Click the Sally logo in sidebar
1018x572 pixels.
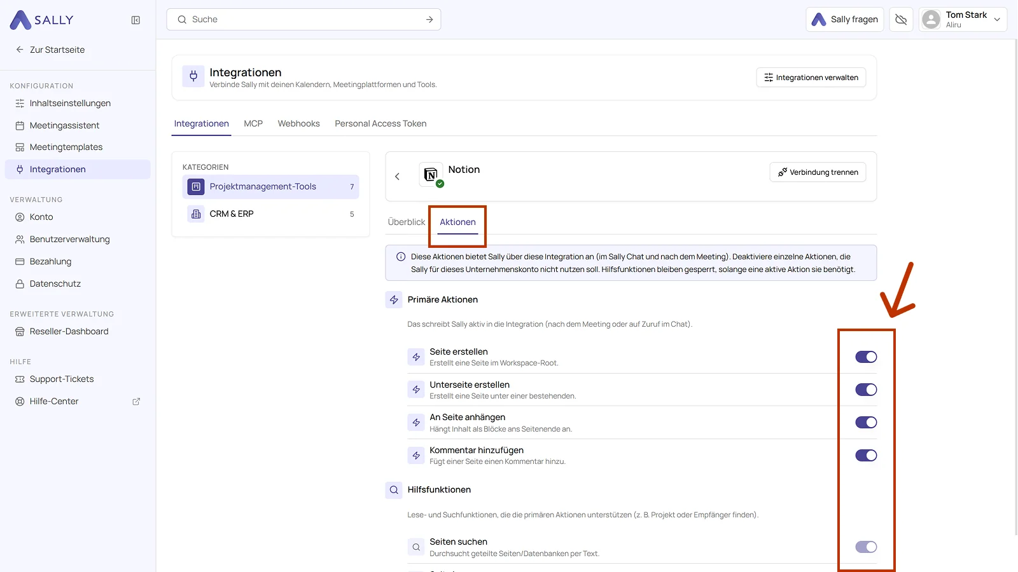click(x=42, y=20)
